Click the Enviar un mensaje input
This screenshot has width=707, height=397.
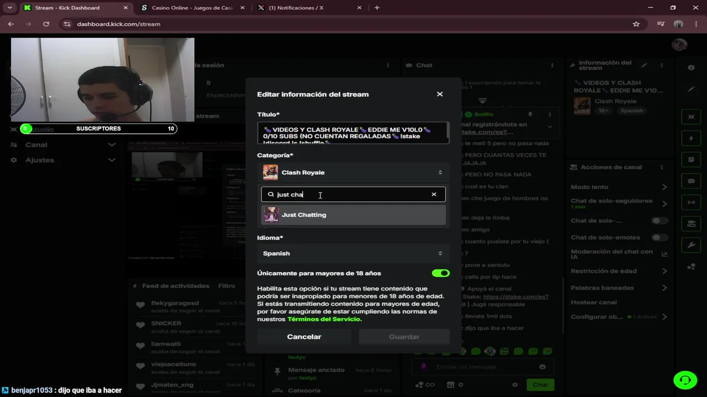(483, 367)
